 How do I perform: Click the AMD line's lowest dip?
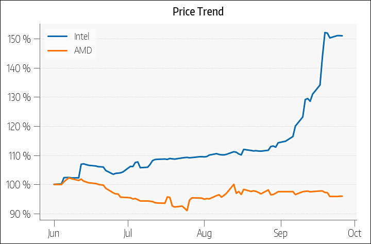[187, 211]
